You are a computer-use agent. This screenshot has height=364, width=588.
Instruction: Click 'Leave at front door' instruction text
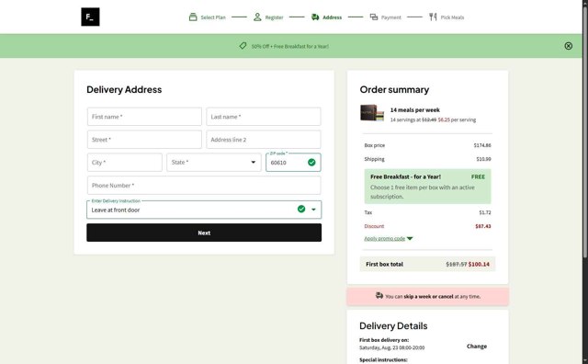(116, 210)
